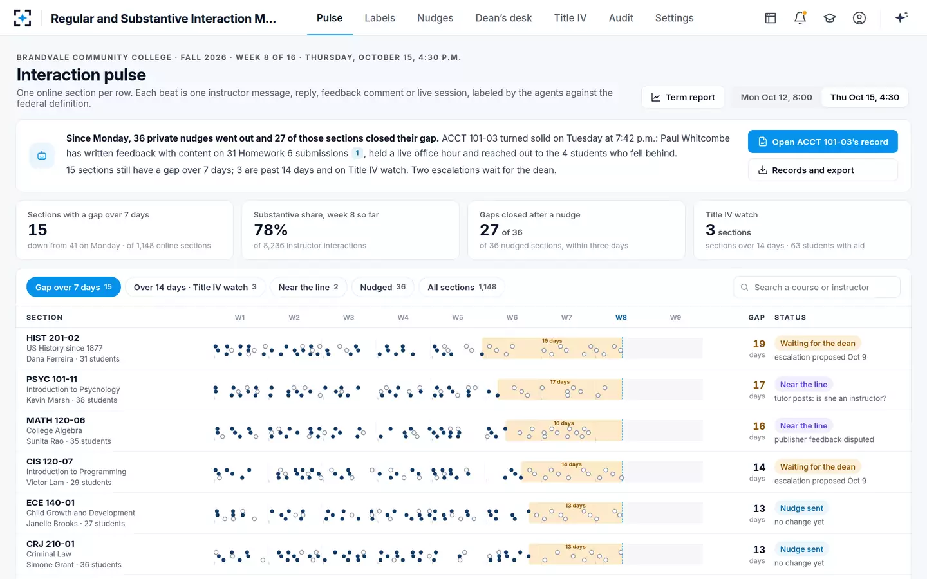The image size is (927, 579).
Task: Switch to the Mon Oct 12, 8:00 snapshot
Action: 776,97
